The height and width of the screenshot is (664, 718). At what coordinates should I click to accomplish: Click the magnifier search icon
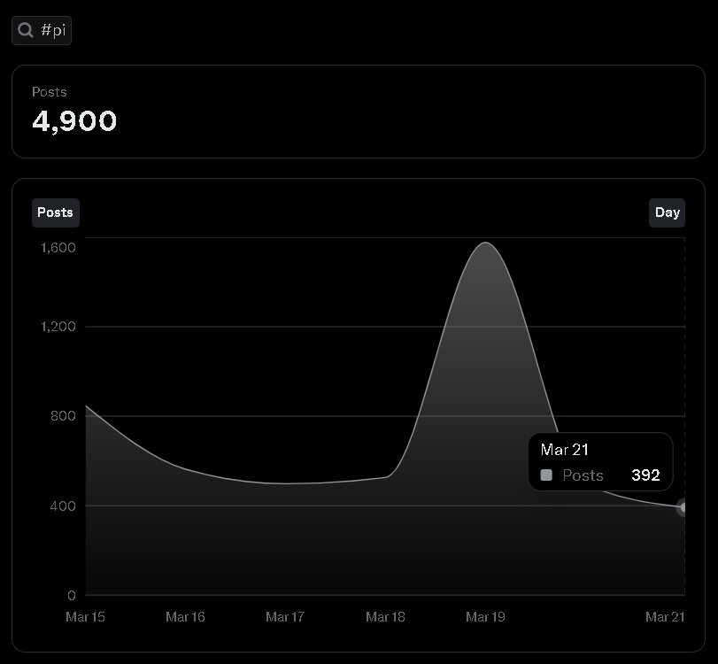click(26, 31)
